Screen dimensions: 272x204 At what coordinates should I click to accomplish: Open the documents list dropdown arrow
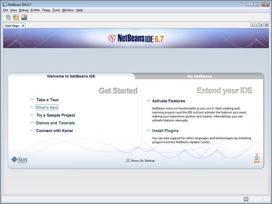click(x=261, y=25)
